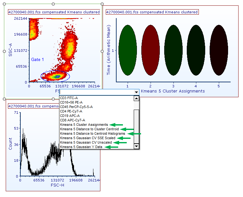Click the histogram plot title text

(x=34, y=106)
